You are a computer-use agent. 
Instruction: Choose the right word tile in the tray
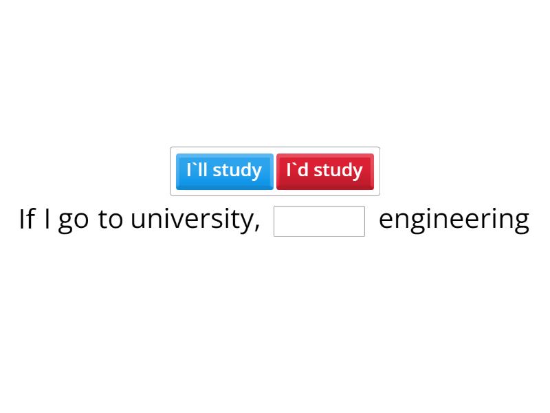[324, 171]
